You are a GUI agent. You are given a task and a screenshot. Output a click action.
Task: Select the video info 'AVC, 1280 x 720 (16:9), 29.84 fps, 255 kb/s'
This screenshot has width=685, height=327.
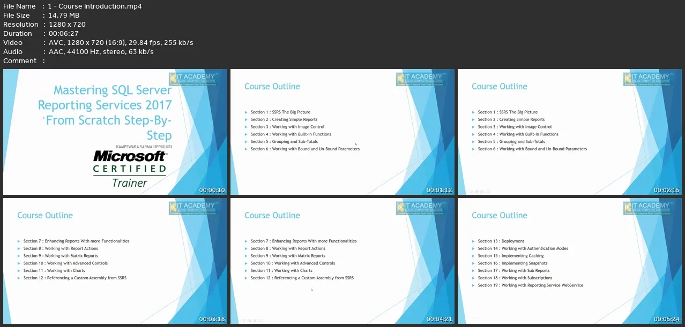(121, 42)
